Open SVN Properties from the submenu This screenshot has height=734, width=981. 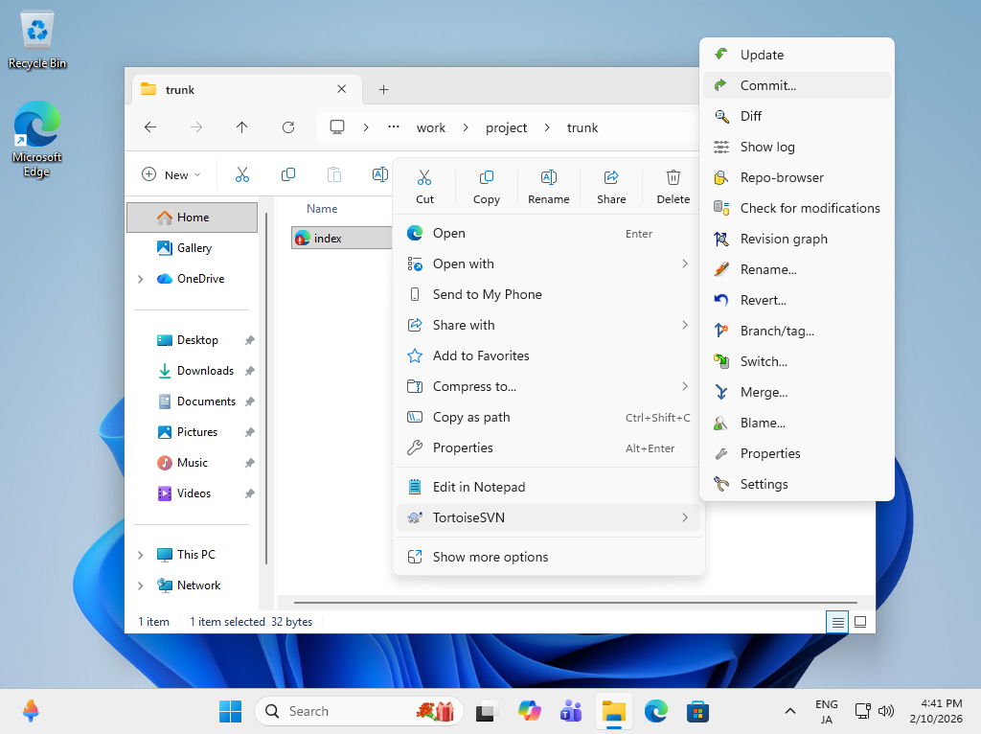(x=796, y=453)
